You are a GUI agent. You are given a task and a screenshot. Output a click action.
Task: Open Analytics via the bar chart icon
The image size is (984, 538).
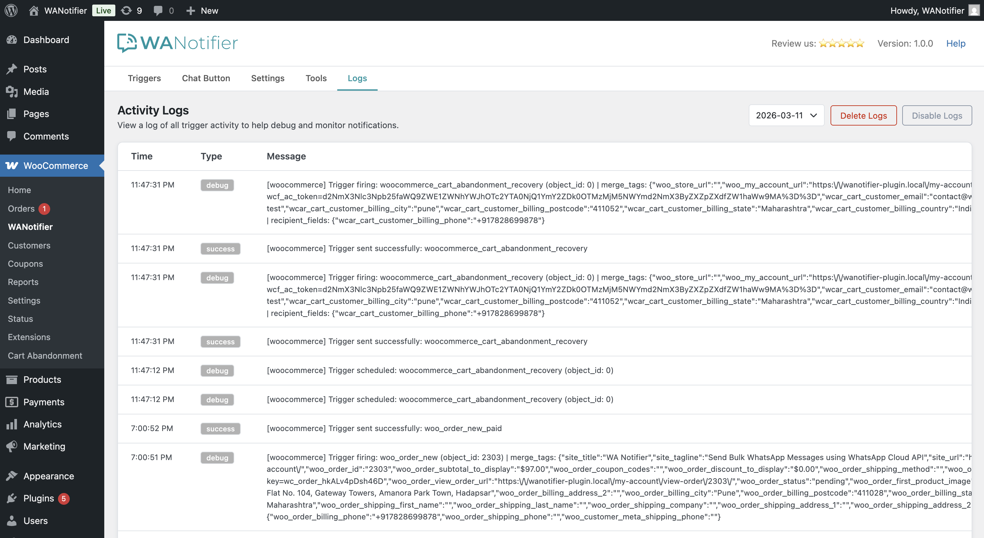point(12,424)
